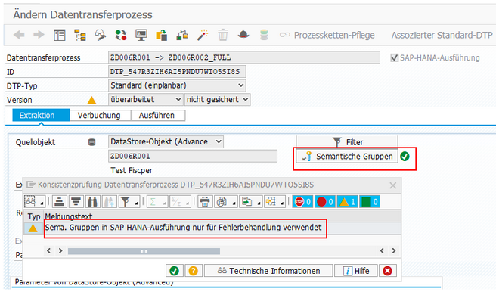
Task: Close the Konsistenzprüfung dialog with X
Action: tap(393, 185)
